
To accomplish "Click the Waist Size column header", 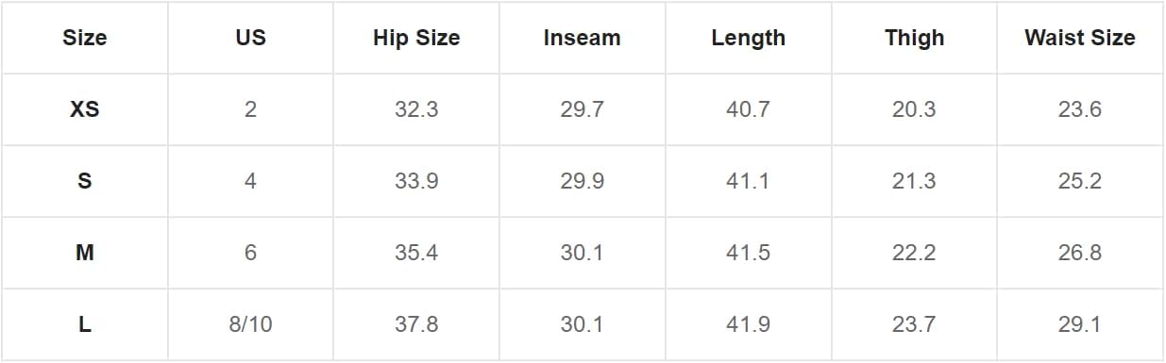I will (x=1080, y=38).
